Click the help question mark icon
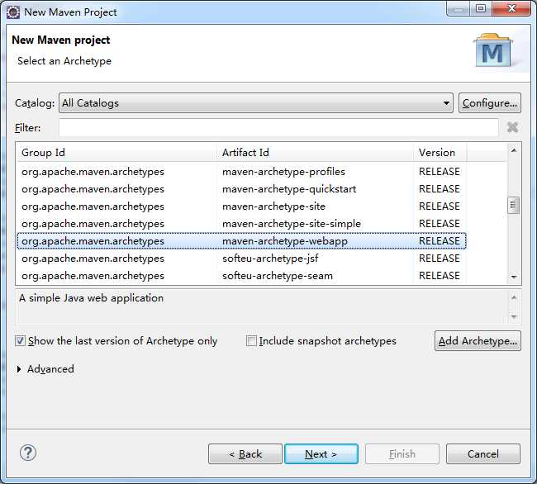The image size is (537, 484). [x=28, y=453]
